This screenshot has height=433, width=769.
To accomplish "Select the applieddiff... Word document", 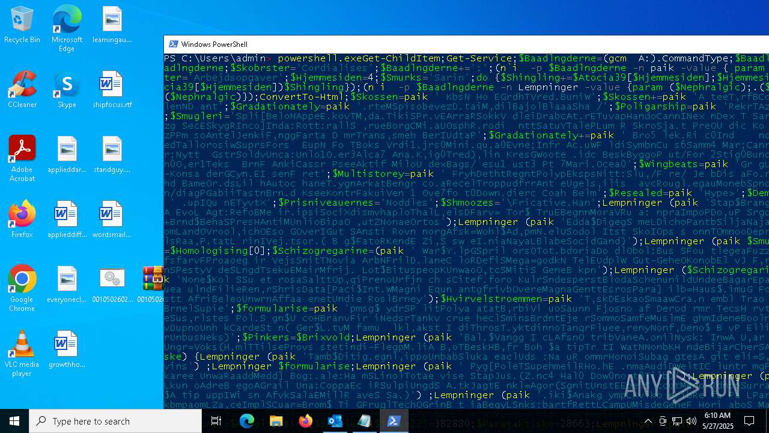I will (x=67, y=220).
